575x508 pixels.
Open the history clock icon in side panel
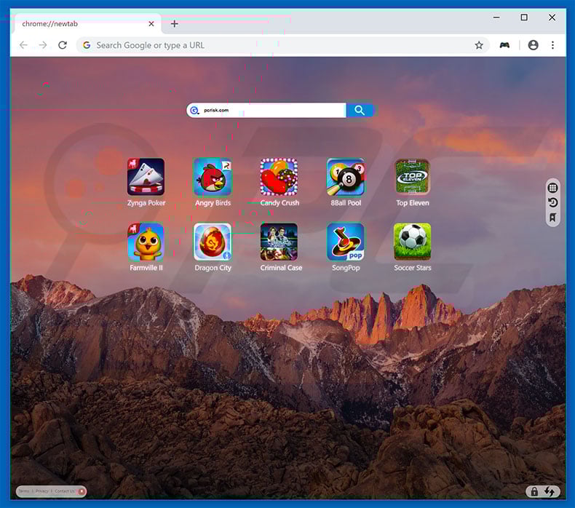click(552, 202)
